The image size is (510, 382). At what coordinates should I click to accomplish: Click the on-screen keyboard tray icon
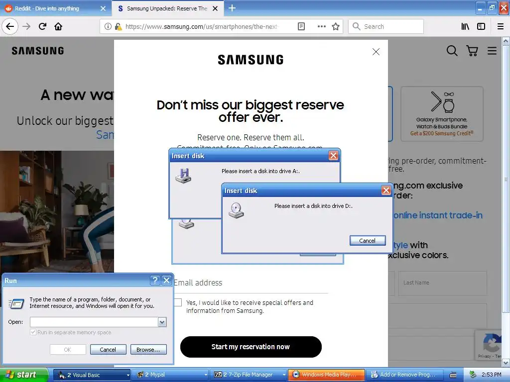coord(453,375)
